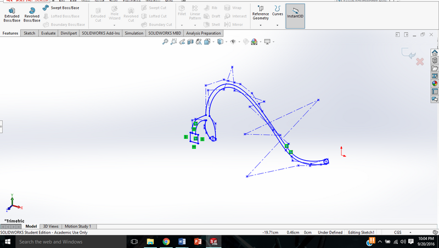Switch to the Sketch tab
Image resolution: width=439 pixels, height=248 pixels.
(29, 33)
